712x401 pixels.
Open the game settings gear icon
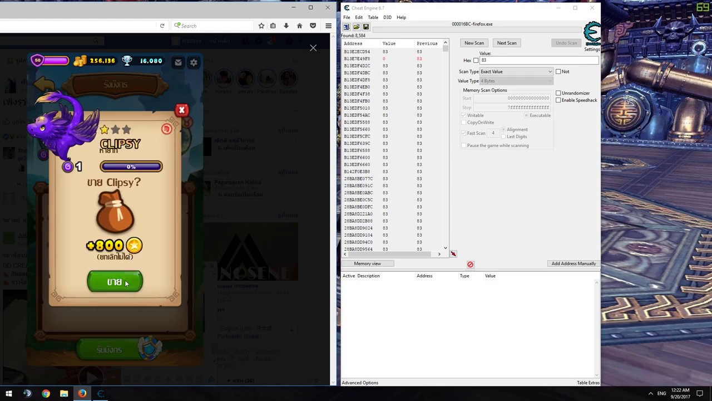[x=194, y=62]
